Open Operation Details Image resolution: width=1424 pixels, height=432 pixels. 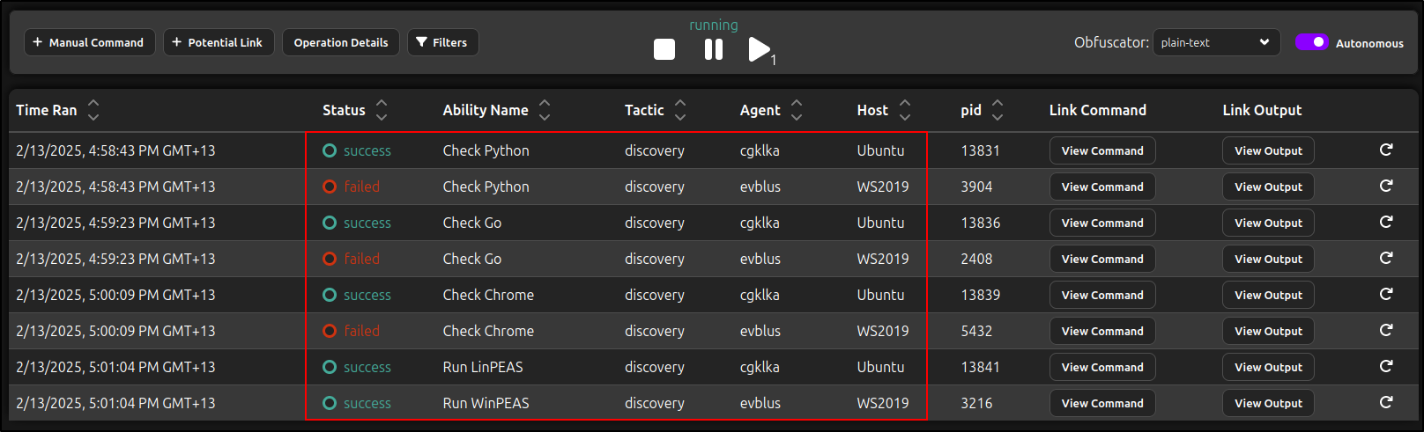click(x=341, y=42)
